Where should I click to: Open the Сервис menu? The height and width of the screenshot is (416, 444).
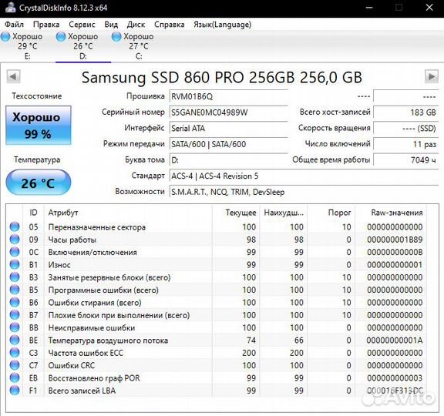tap(82, 25)
